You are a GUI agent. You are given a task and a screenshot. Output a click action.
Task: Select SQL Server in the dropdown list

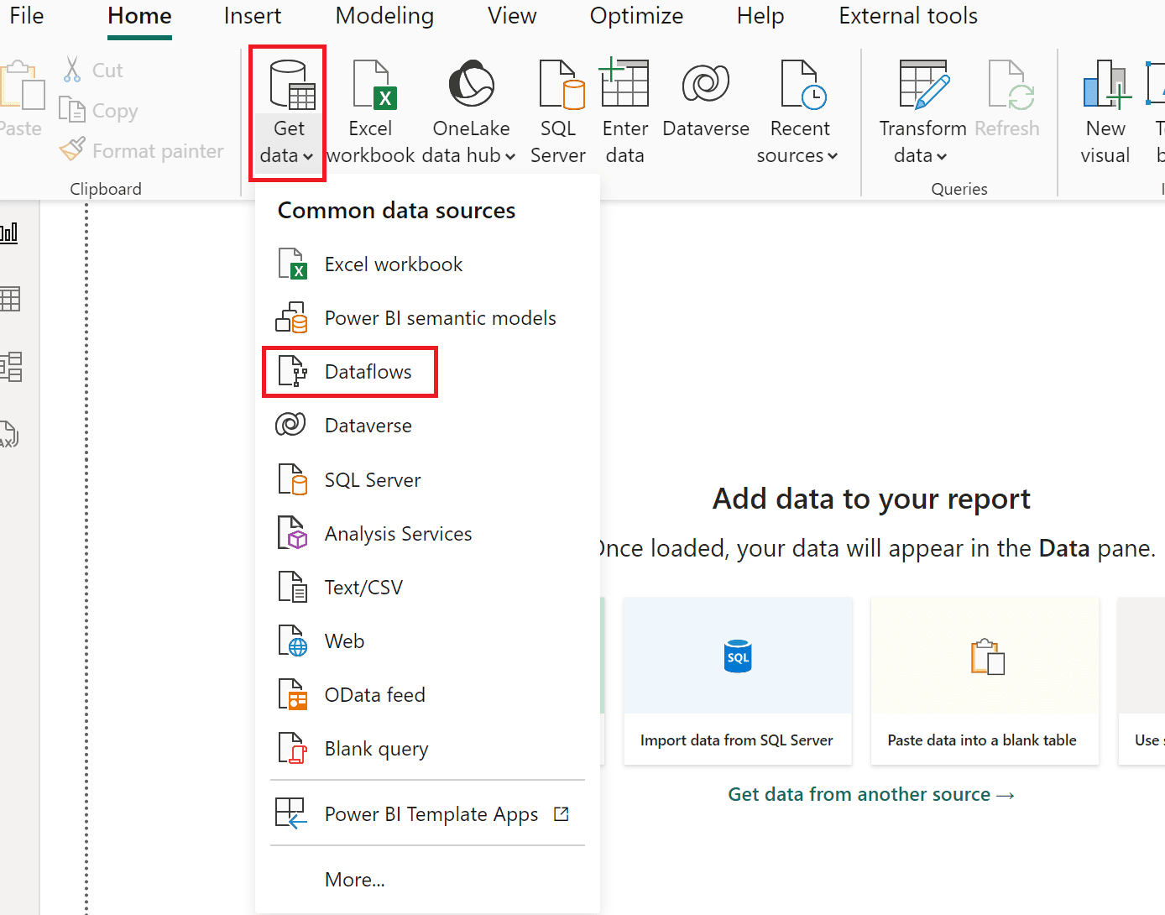click(x=428, y=480)
